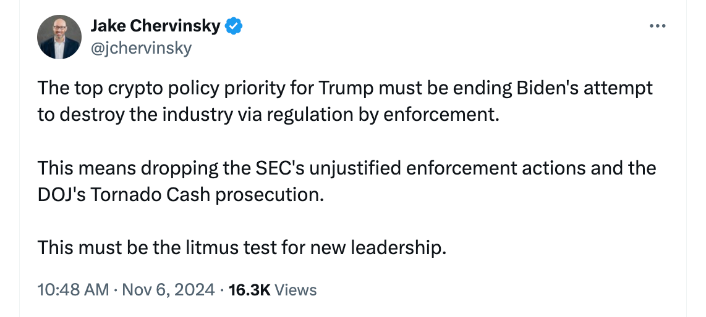Click the 16.3K view count number
The height and width of the screenshot is (317, 706).
click(x=249, y=290)
